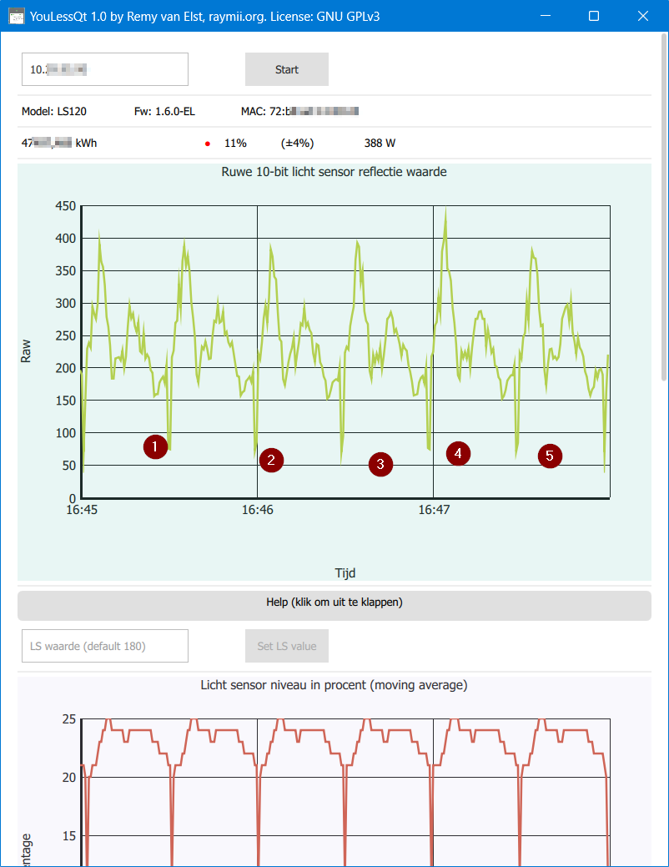Click the YouLessQt app icon in title bar
Image resolution: width=669 pixels, height=867 pixels.
pyautogui.click(x=16, y=16)
